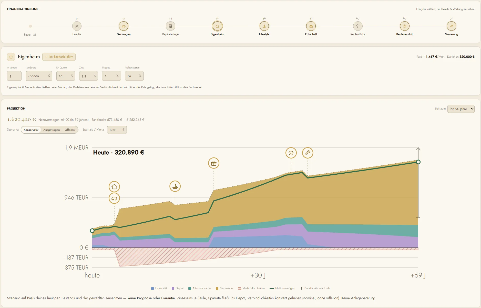Select the Erbschaft gift icon in timeline
The height and width of the screenshot is (308, 481).
(311, 26)
